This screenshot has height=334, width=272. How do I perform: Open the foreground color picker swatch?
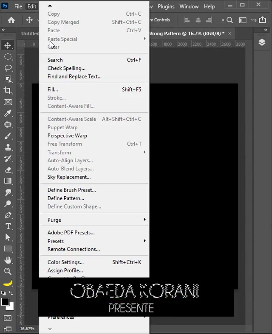(5, 302)
